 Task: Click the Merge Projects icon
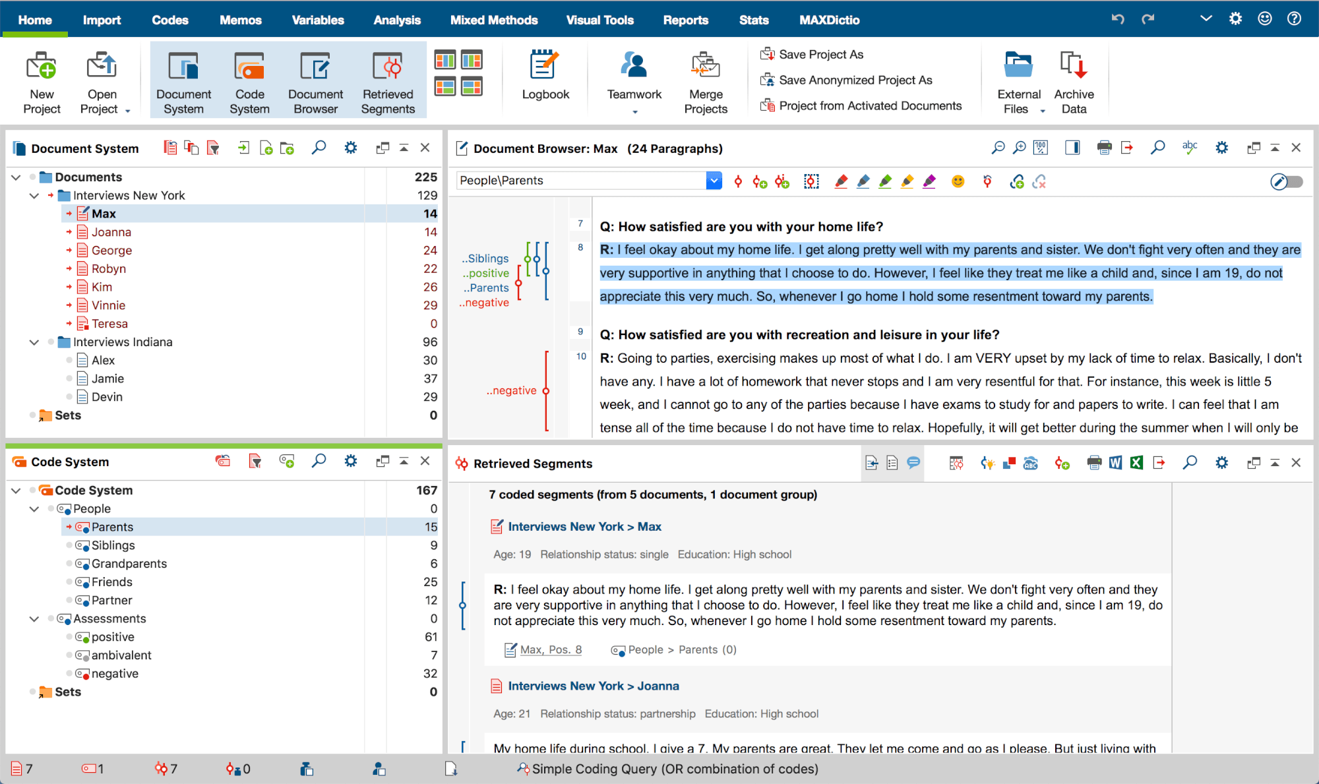point(705,66)
